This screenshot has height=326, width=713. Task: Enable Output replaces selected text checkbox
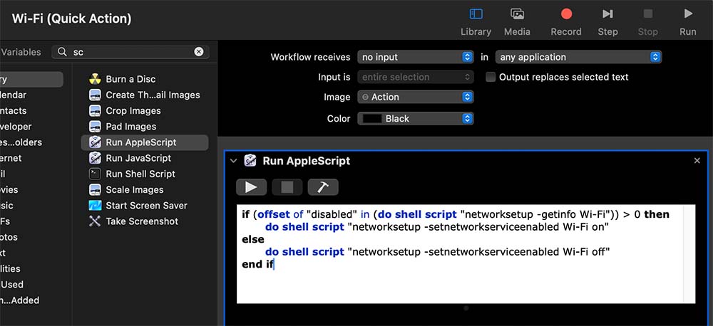pos(491,77)
